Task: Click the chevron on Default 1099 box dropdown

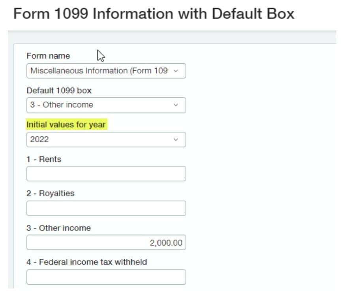Action: click(175, 105)
